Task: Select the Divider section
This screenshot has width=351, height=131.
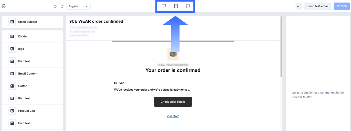Action: 23,36
